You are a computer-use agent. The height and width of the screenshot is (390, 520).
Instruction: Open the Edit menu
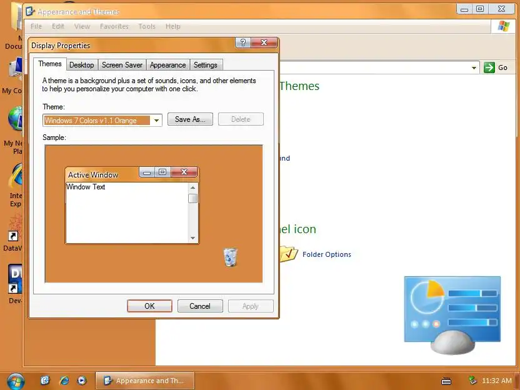pyautogui.click(x=57, y=26)
